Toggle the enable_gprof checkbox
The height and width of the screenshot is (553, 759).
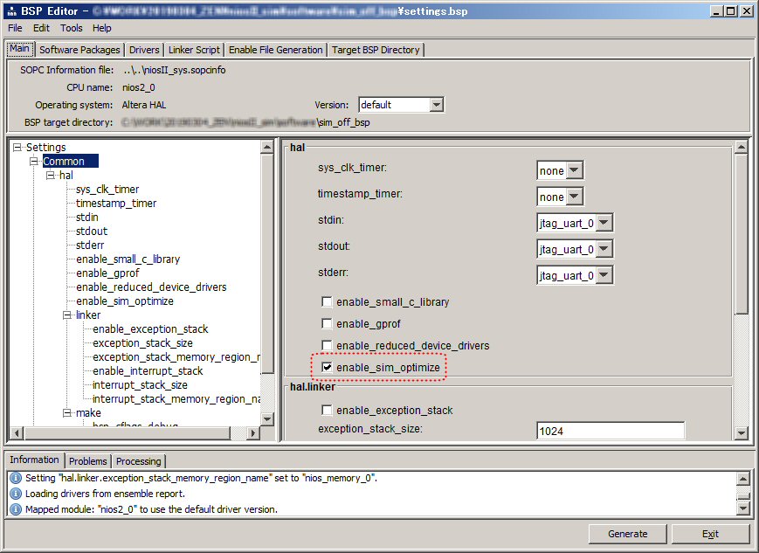(327, 324)
